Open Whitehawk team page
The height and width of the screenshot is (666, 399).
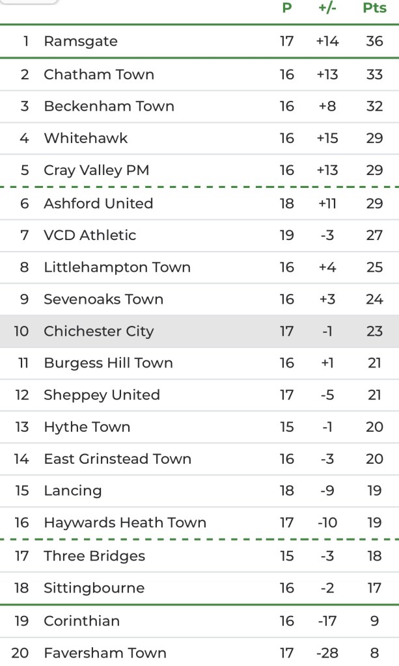coord(85,138)
